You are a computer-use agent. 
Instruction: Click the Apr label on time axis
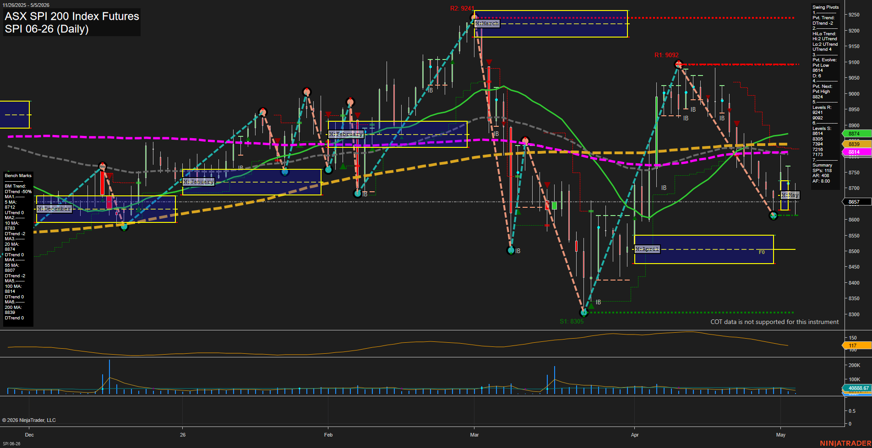click(635, 435)
